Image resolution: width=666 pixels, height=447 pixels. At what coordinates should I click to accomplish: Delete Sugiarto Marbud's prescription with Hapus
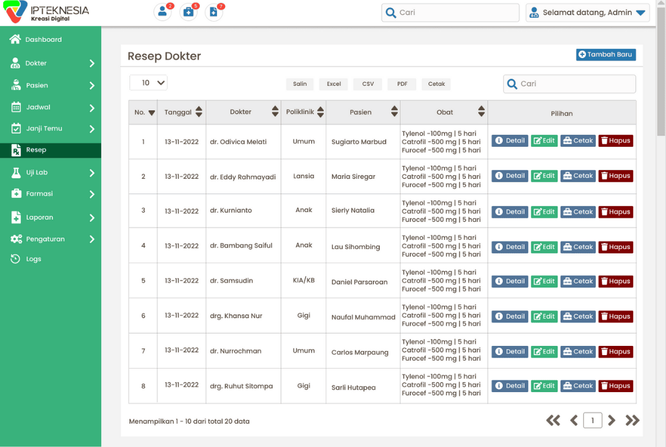(x=615, y=141)
